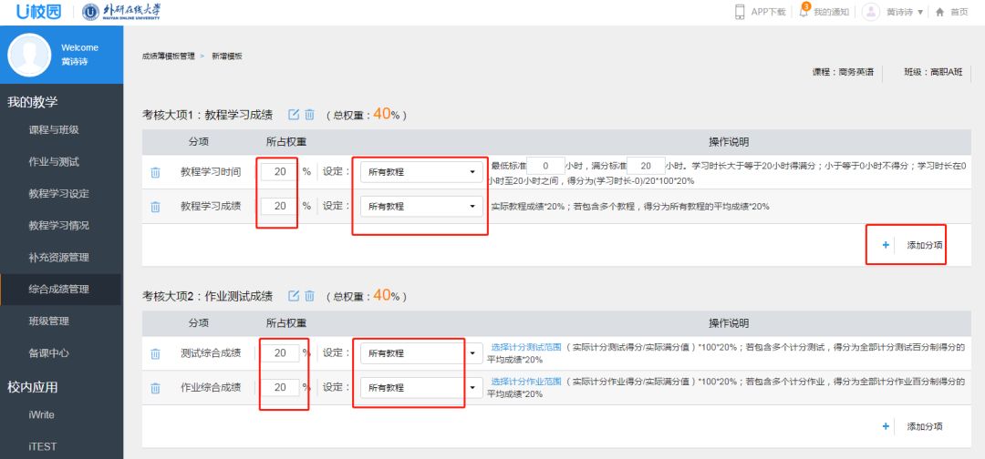
Task: Delete the 测试综合成绩 row
Action: 155,353
